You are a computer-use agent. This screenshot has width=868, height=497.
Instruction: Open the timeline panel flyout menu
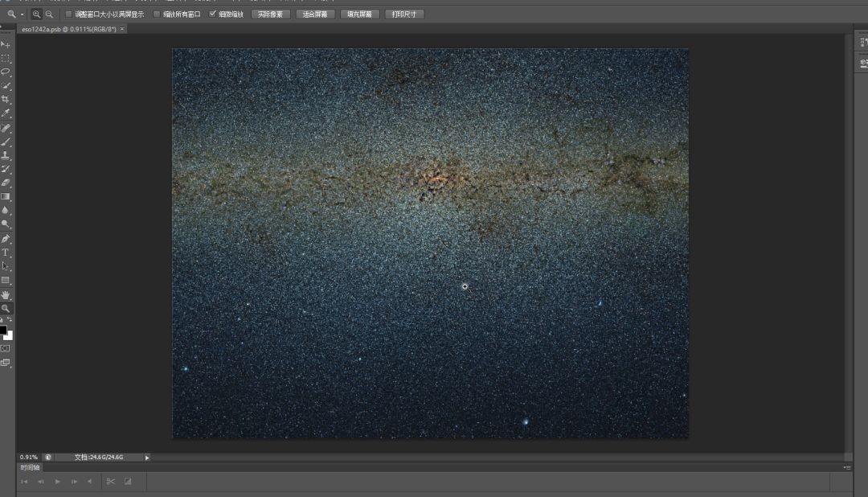pos(847,467)
